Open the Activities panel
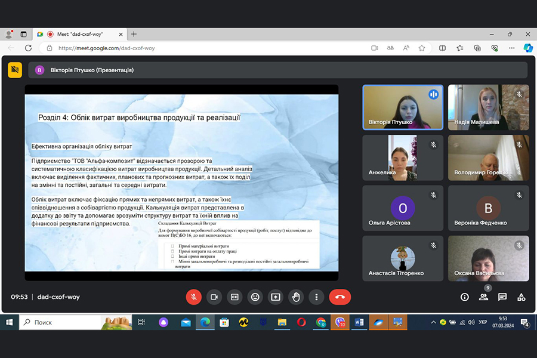 (x=521, y=297)
